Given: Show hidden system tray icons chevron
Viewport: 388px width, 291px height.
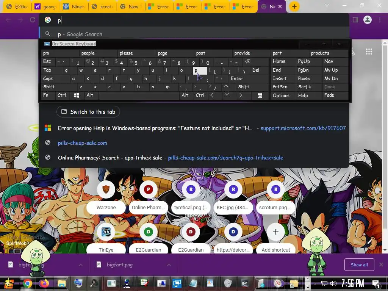Looking at the screenshot, I should point(315,283).
